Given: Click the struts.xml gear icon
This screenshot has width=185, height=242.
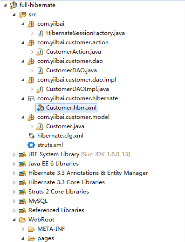Looking at the screenshot, I should (31, 145).
